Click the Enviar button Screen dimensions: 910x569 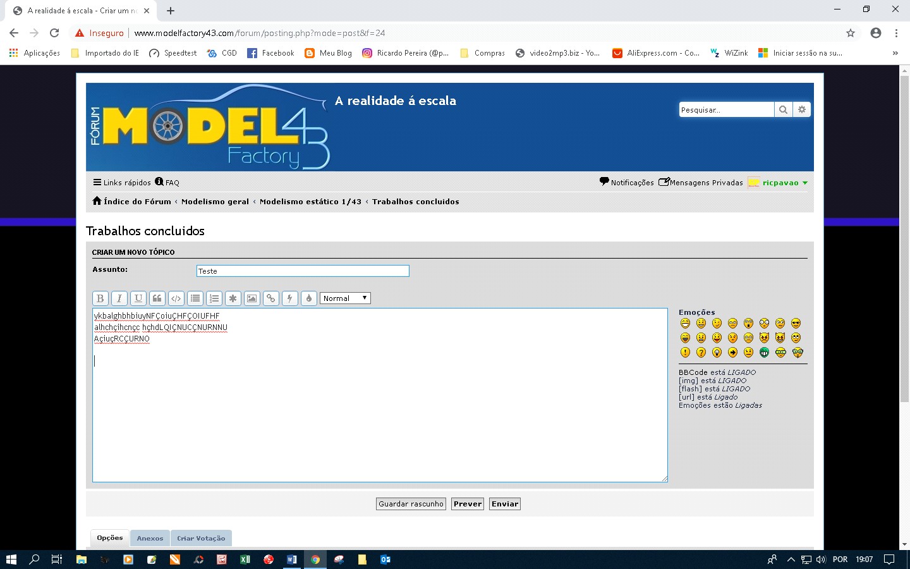pos(505,504)
